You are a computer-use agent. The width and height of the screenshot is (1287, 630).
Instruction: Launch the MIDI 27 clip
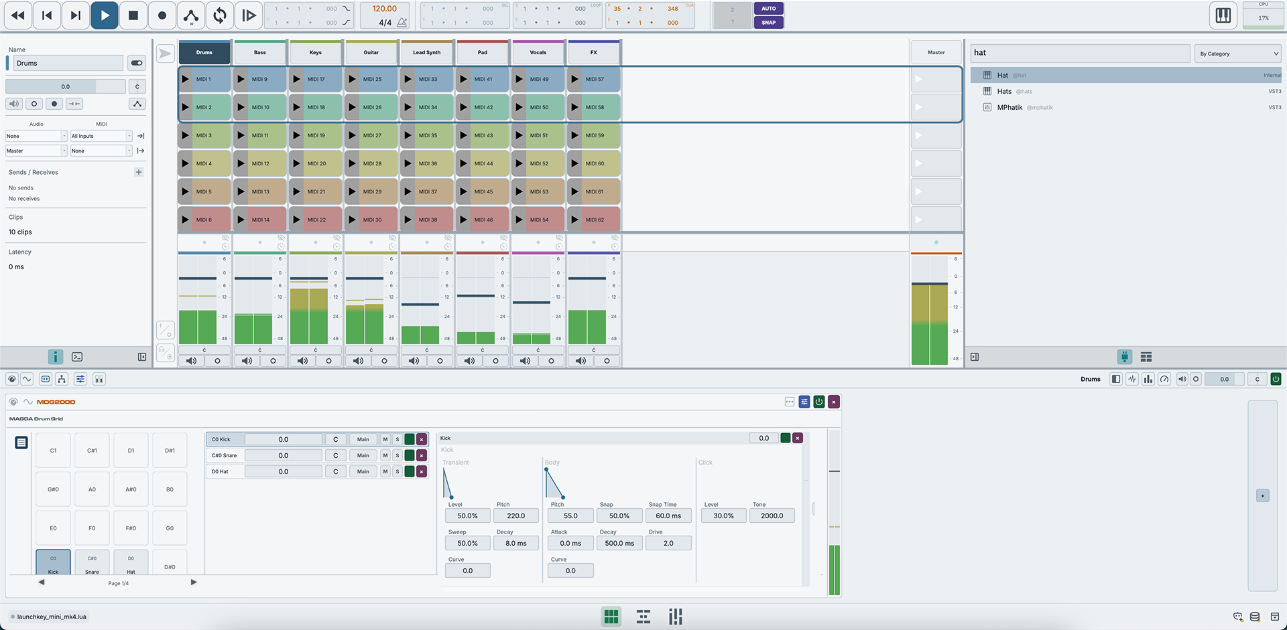point(353,135)
